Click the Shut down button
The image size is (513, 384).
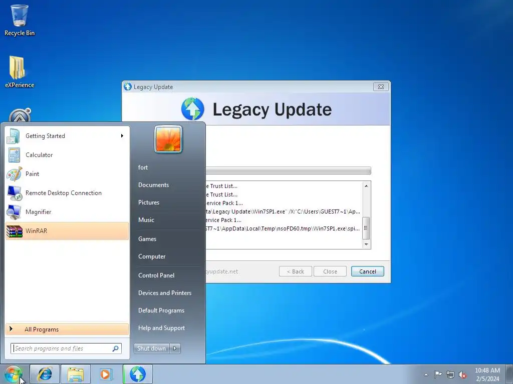152,348
